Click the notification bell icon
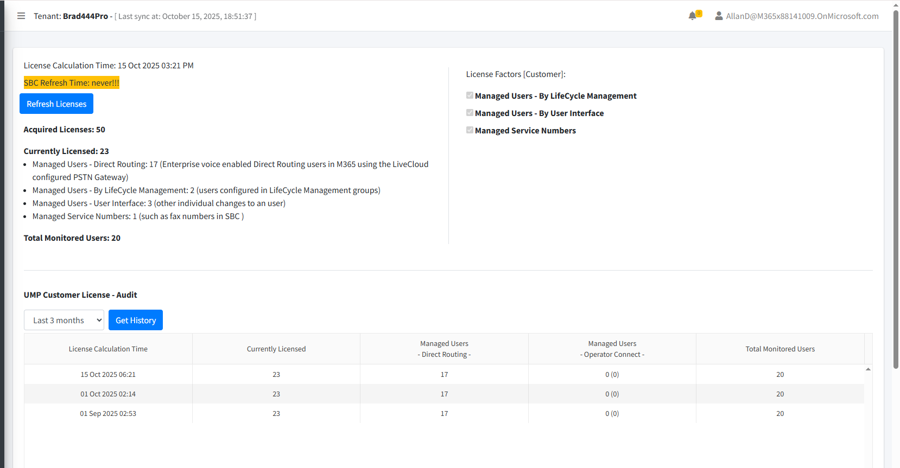This screenshot has height=468, width=900. click(x=692, y=16)
